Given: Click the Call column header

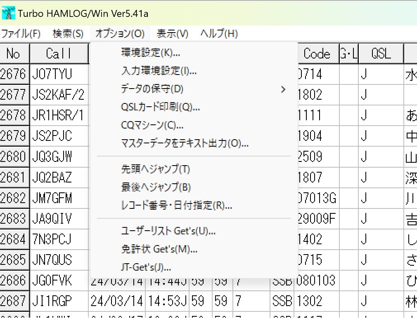Looking at the screenshot, I should [x=59, y=54].
